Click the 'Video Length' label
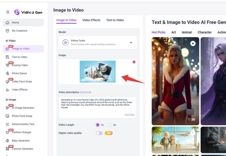Screen dimensions: 226x156 66,125
